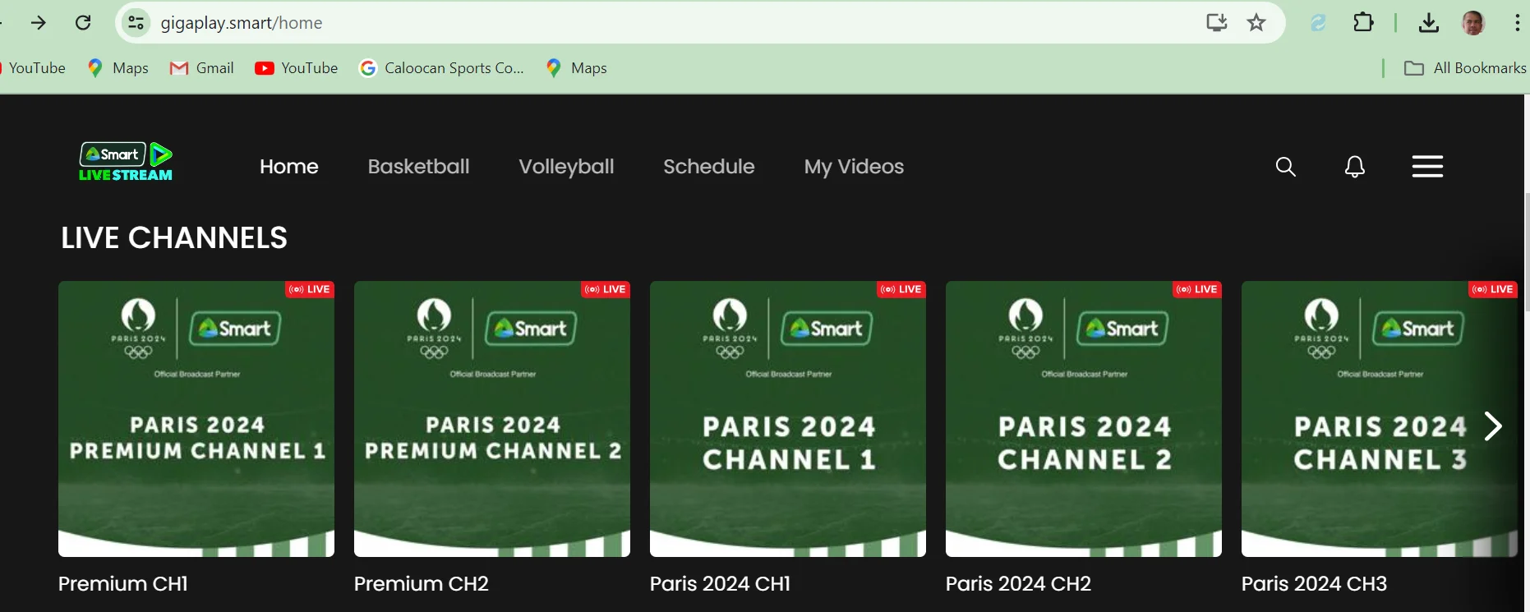
Task: Open the search magnifier icon
Action: pyautogui.click(x=1286, y=167)
